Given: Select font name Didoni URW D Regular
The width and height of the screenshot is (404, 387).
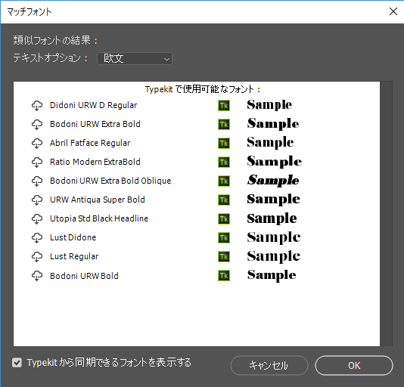Looking at the screenshot, I should tap(93, 105).
